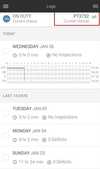Check the Wednesday Jan 06 checkbox
The height and width of the screenshot is (169, 100).
(6, 51)
